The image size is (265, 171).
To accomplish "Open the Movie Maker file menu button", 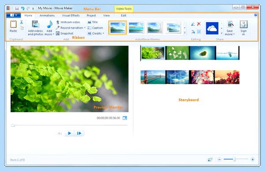I will click(x=14, y=15).
